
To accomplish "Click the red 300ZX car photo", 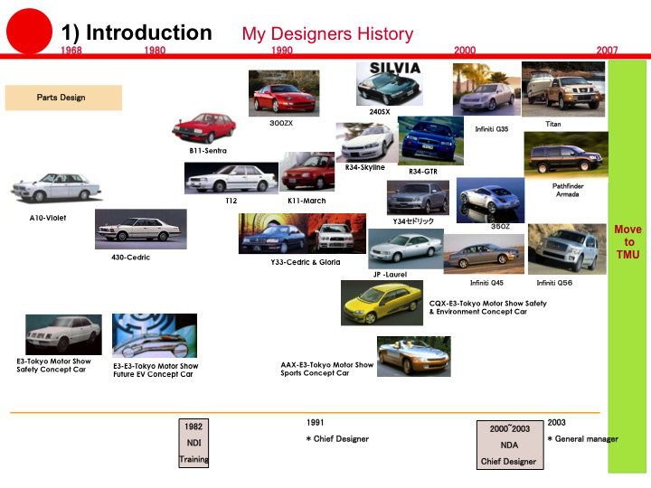I will pyautogui.click(x=284, y=93).
